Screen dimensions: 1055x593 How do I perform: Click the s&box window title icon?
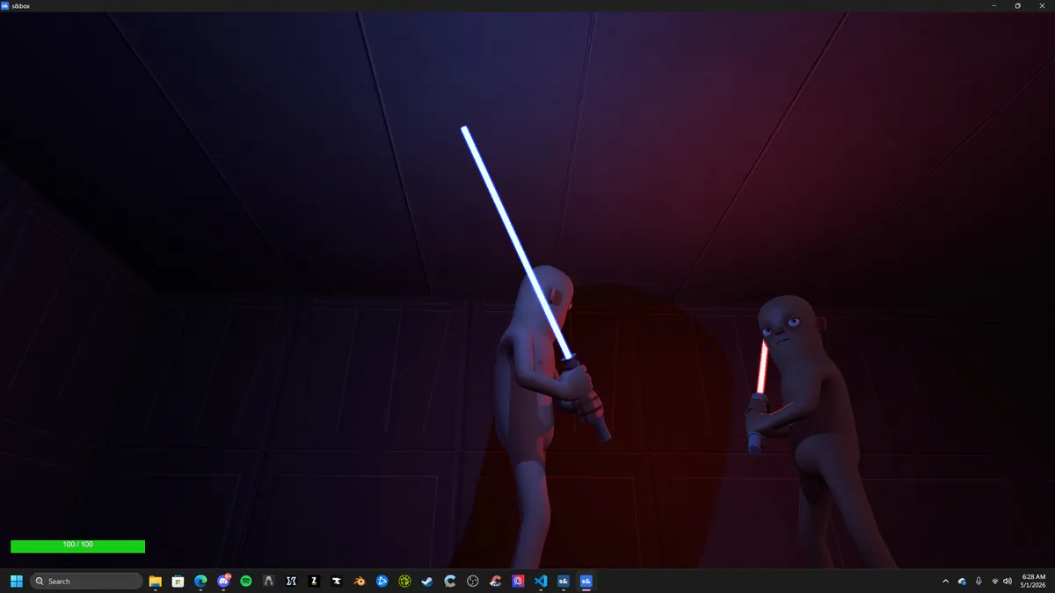tap(5, 5)
